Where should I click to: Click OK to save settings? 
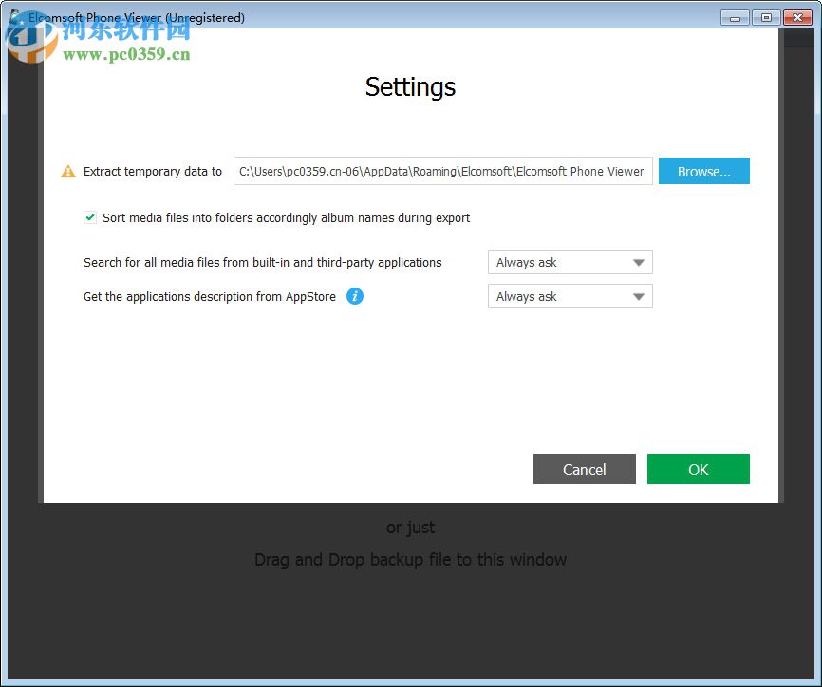(x=698, y=469)
